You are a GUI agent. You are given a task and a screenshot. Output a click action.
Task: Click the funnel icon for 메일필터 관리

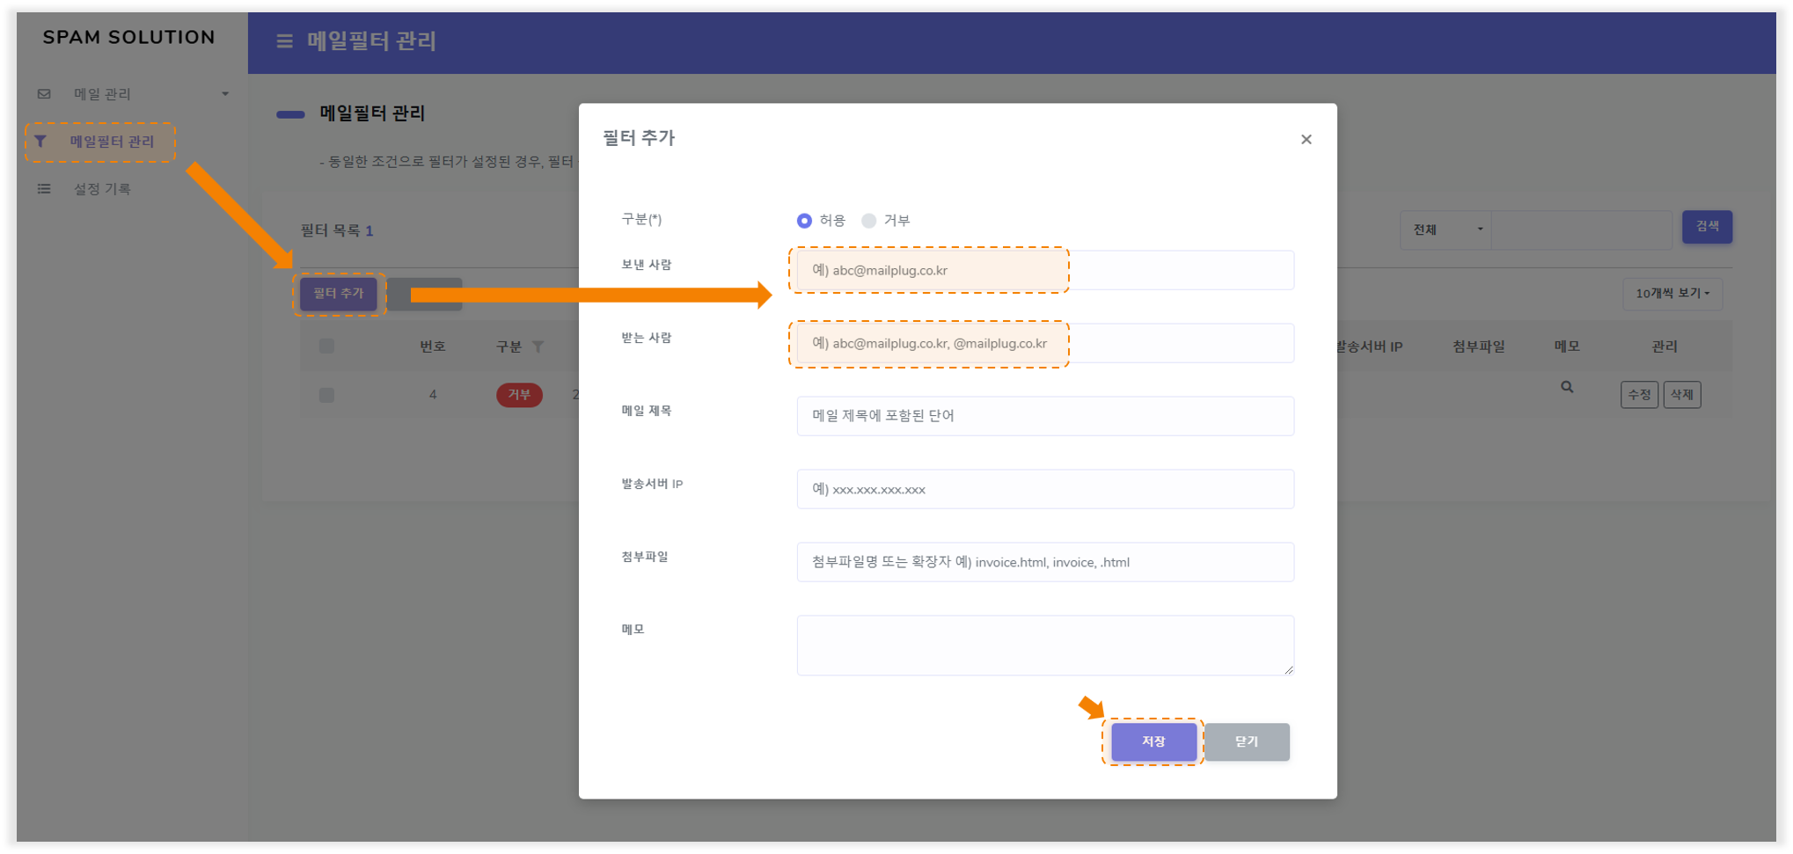40,142
